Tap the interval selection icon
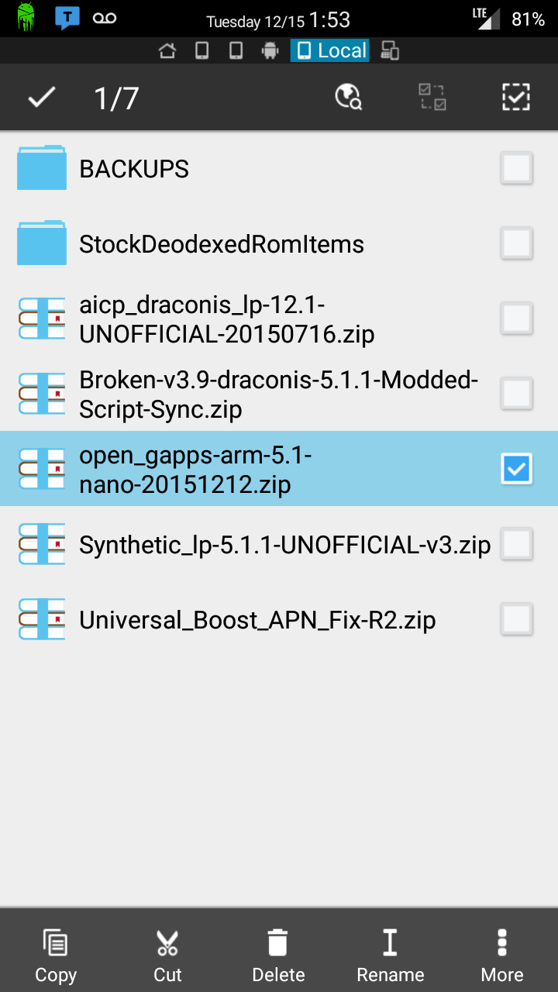558x992 pixels. (x=432, y=98)
